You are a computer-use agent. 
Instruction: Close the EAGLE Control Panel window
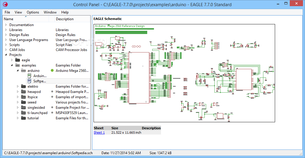tap(296, 3)
